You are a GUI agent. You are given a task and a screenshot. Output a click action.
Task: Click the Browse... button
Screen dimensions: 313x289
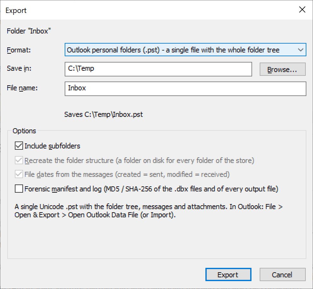[282, 69]
